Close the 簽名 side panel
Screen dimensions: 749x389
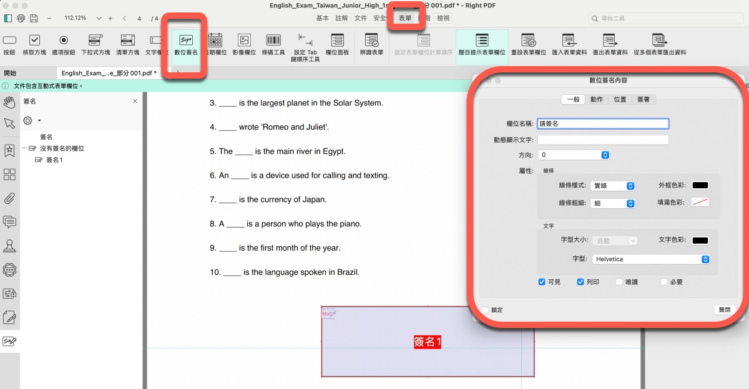click(135, 101)
